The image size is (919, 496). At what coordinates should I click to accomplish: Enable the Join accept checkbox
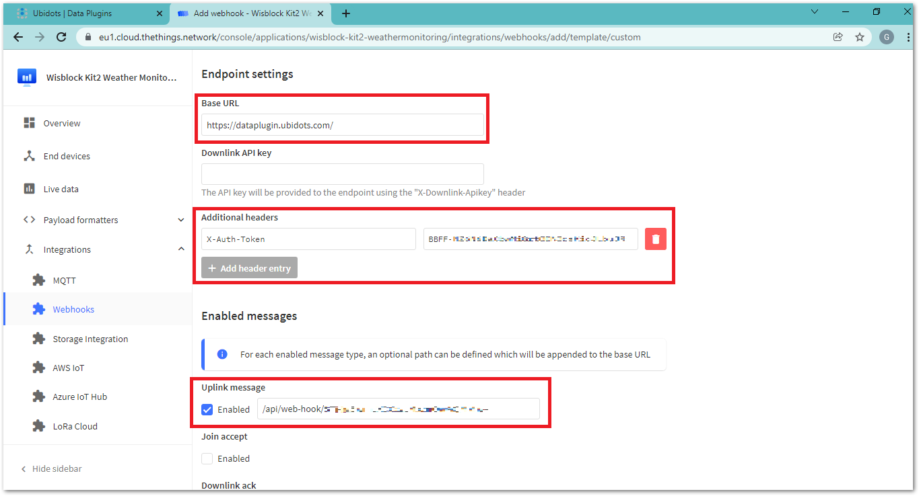tap(207, 458)
